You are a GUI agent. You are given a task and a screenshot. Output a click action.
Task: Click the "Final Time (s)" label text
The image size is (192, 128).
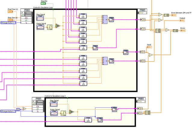pos(13,9)
